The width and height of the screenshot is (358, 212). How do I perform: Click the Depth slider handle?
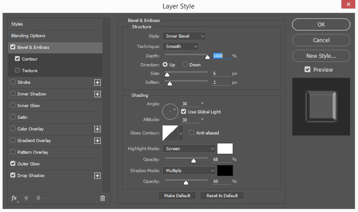208,57
